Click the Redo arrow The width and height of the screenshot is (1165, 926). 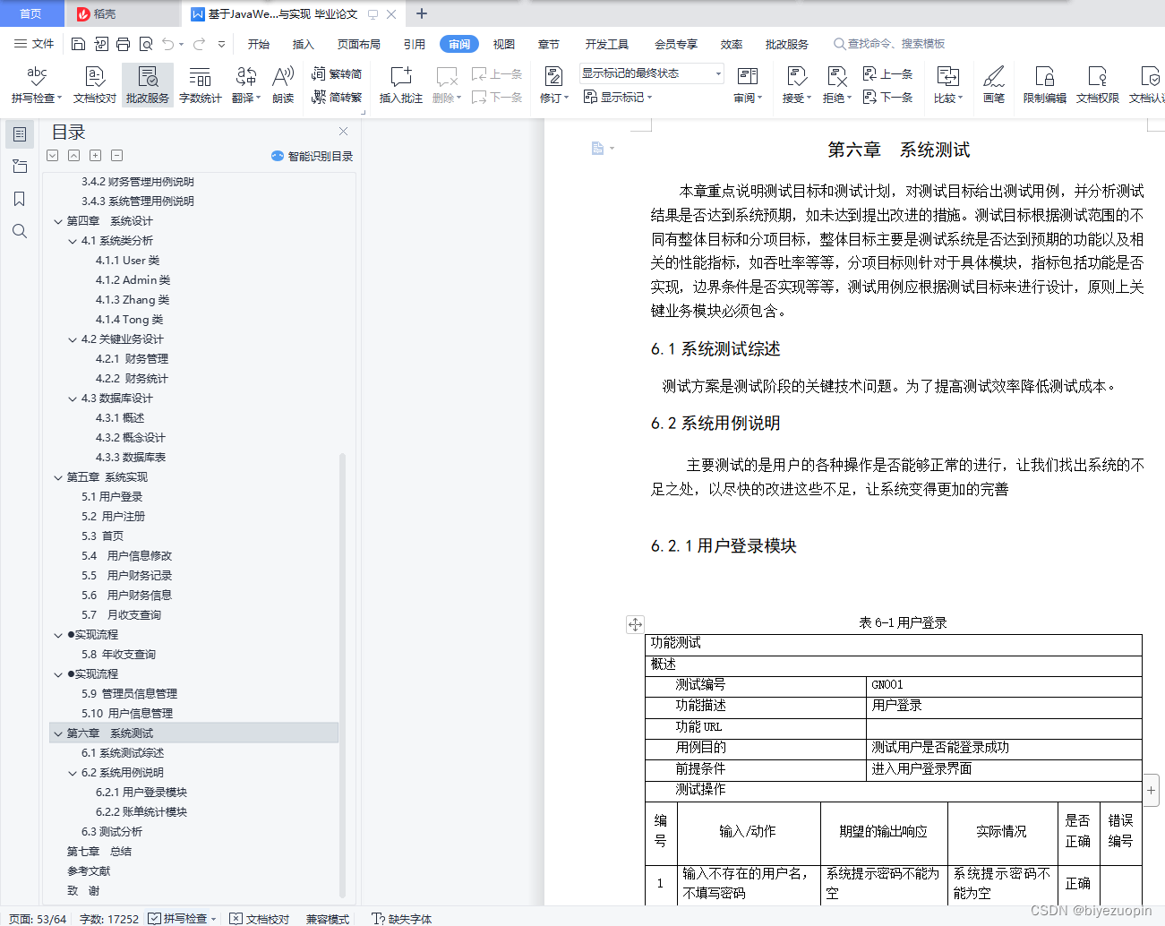tap(199, 44)
